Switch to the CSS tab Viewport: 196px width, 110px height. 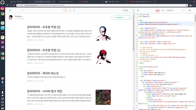click(x=163, y=10)
